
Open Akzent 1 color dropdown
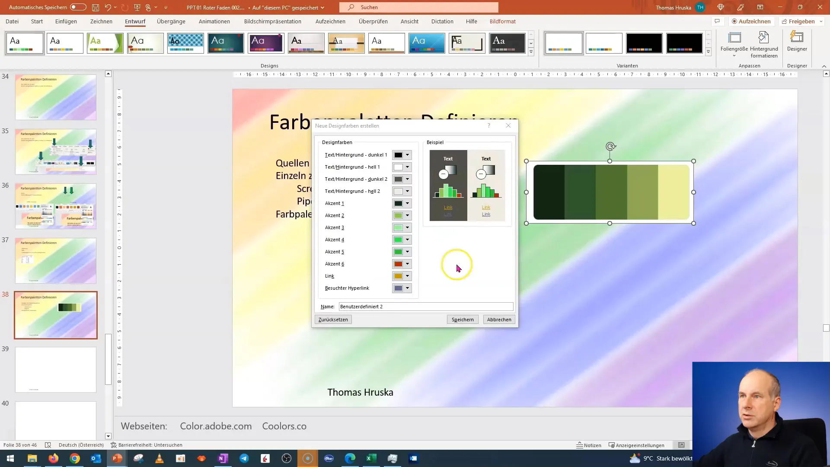(407, 203)
